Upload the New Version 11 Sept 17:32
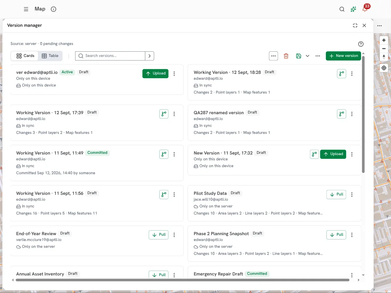The height and width of the screenshot is (293, 391). (333, 154)
